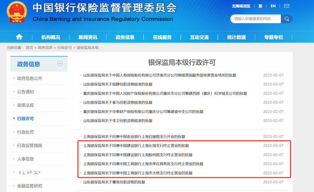314x192 pixels.
Task: Open 中国人民财产保险重庆市分公司 approval link
Action: point(165,94)
